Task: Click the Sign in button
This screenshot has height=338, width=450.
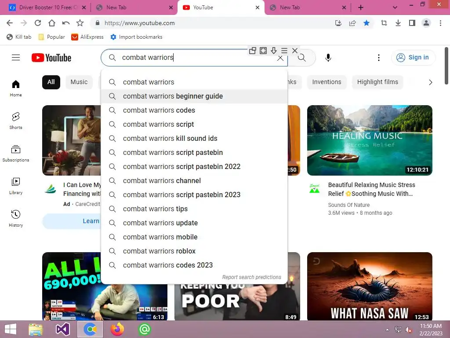Action: pos(413,58)
